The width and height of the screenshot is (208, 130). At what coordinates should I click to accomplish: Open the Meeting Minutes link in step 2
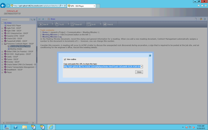click(50, 34)
